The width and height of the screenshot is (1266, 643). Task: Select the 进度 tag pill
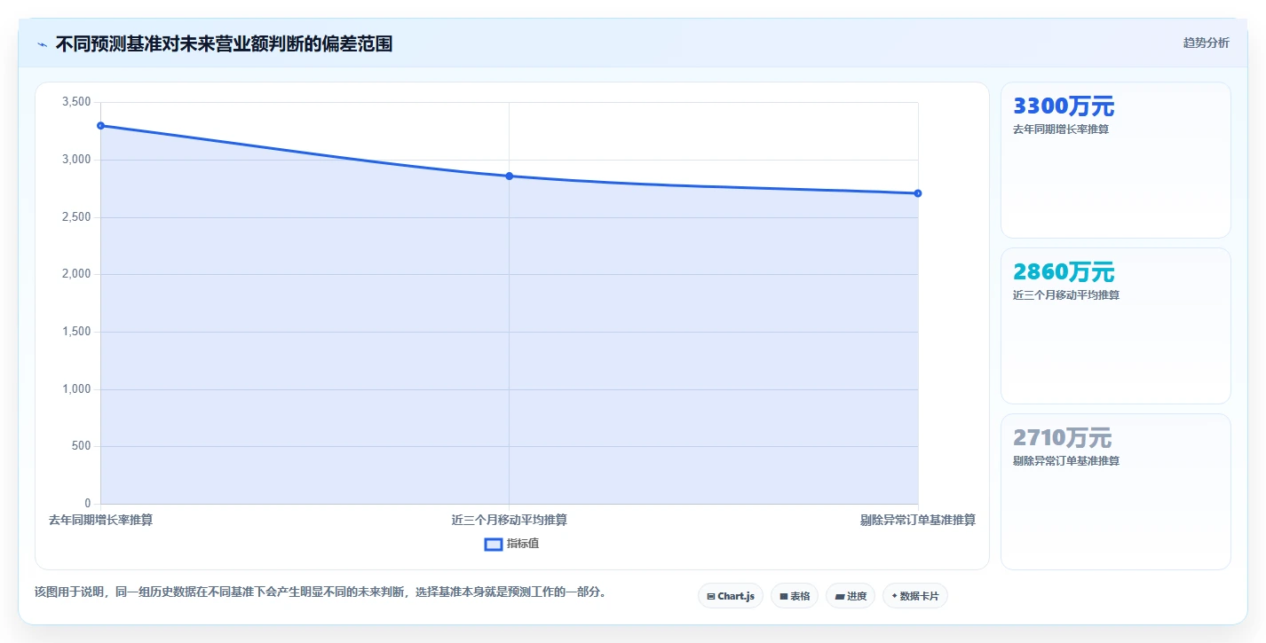point(851,596)
